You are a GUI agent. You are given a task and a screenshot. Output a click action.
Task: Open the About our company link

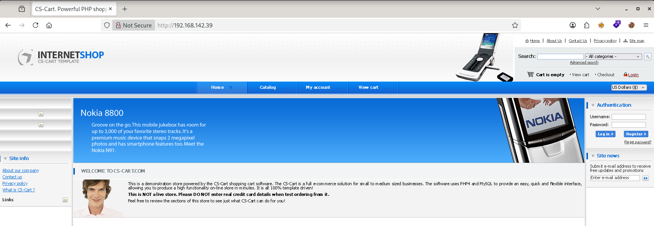coord(21,171)
